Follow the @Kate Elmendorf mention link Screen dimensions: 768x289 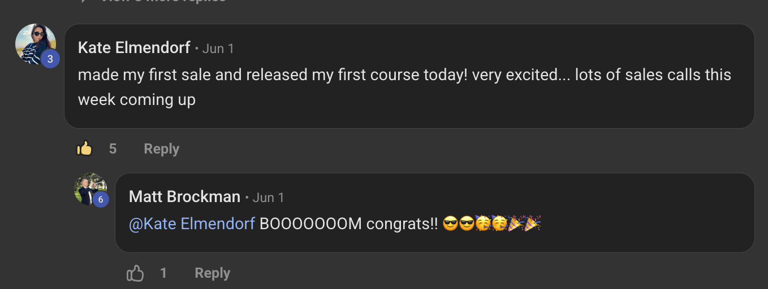coord(192,224)
